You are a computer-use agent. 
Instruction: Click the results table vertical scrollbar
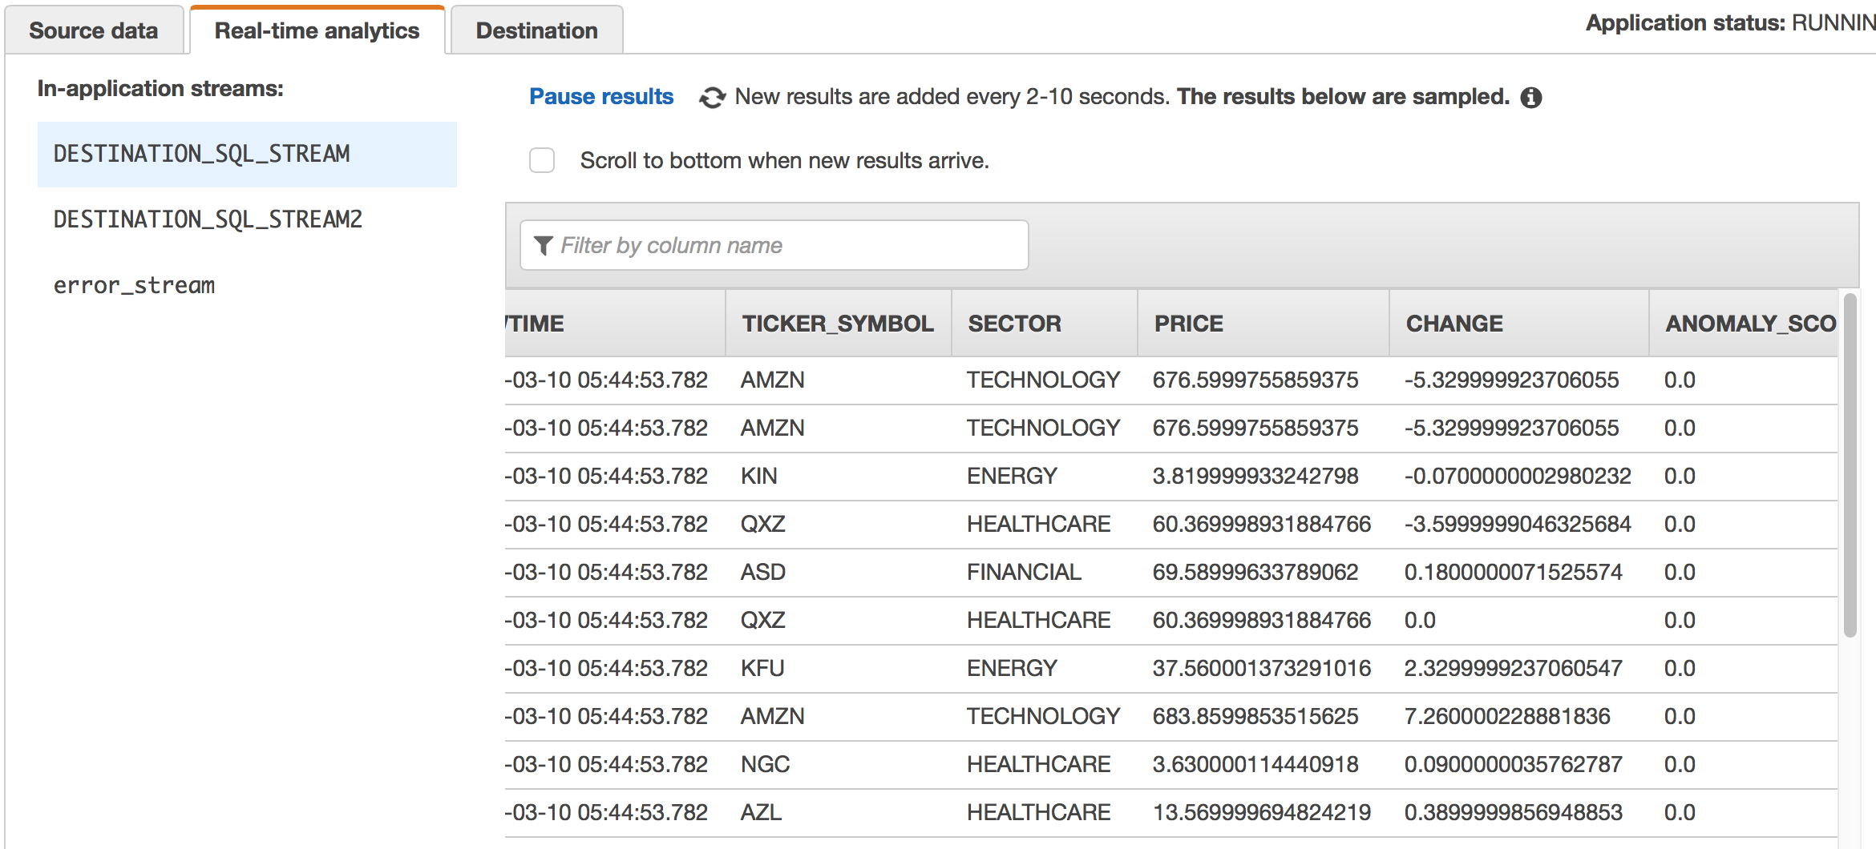click(x=1850, y=465)
